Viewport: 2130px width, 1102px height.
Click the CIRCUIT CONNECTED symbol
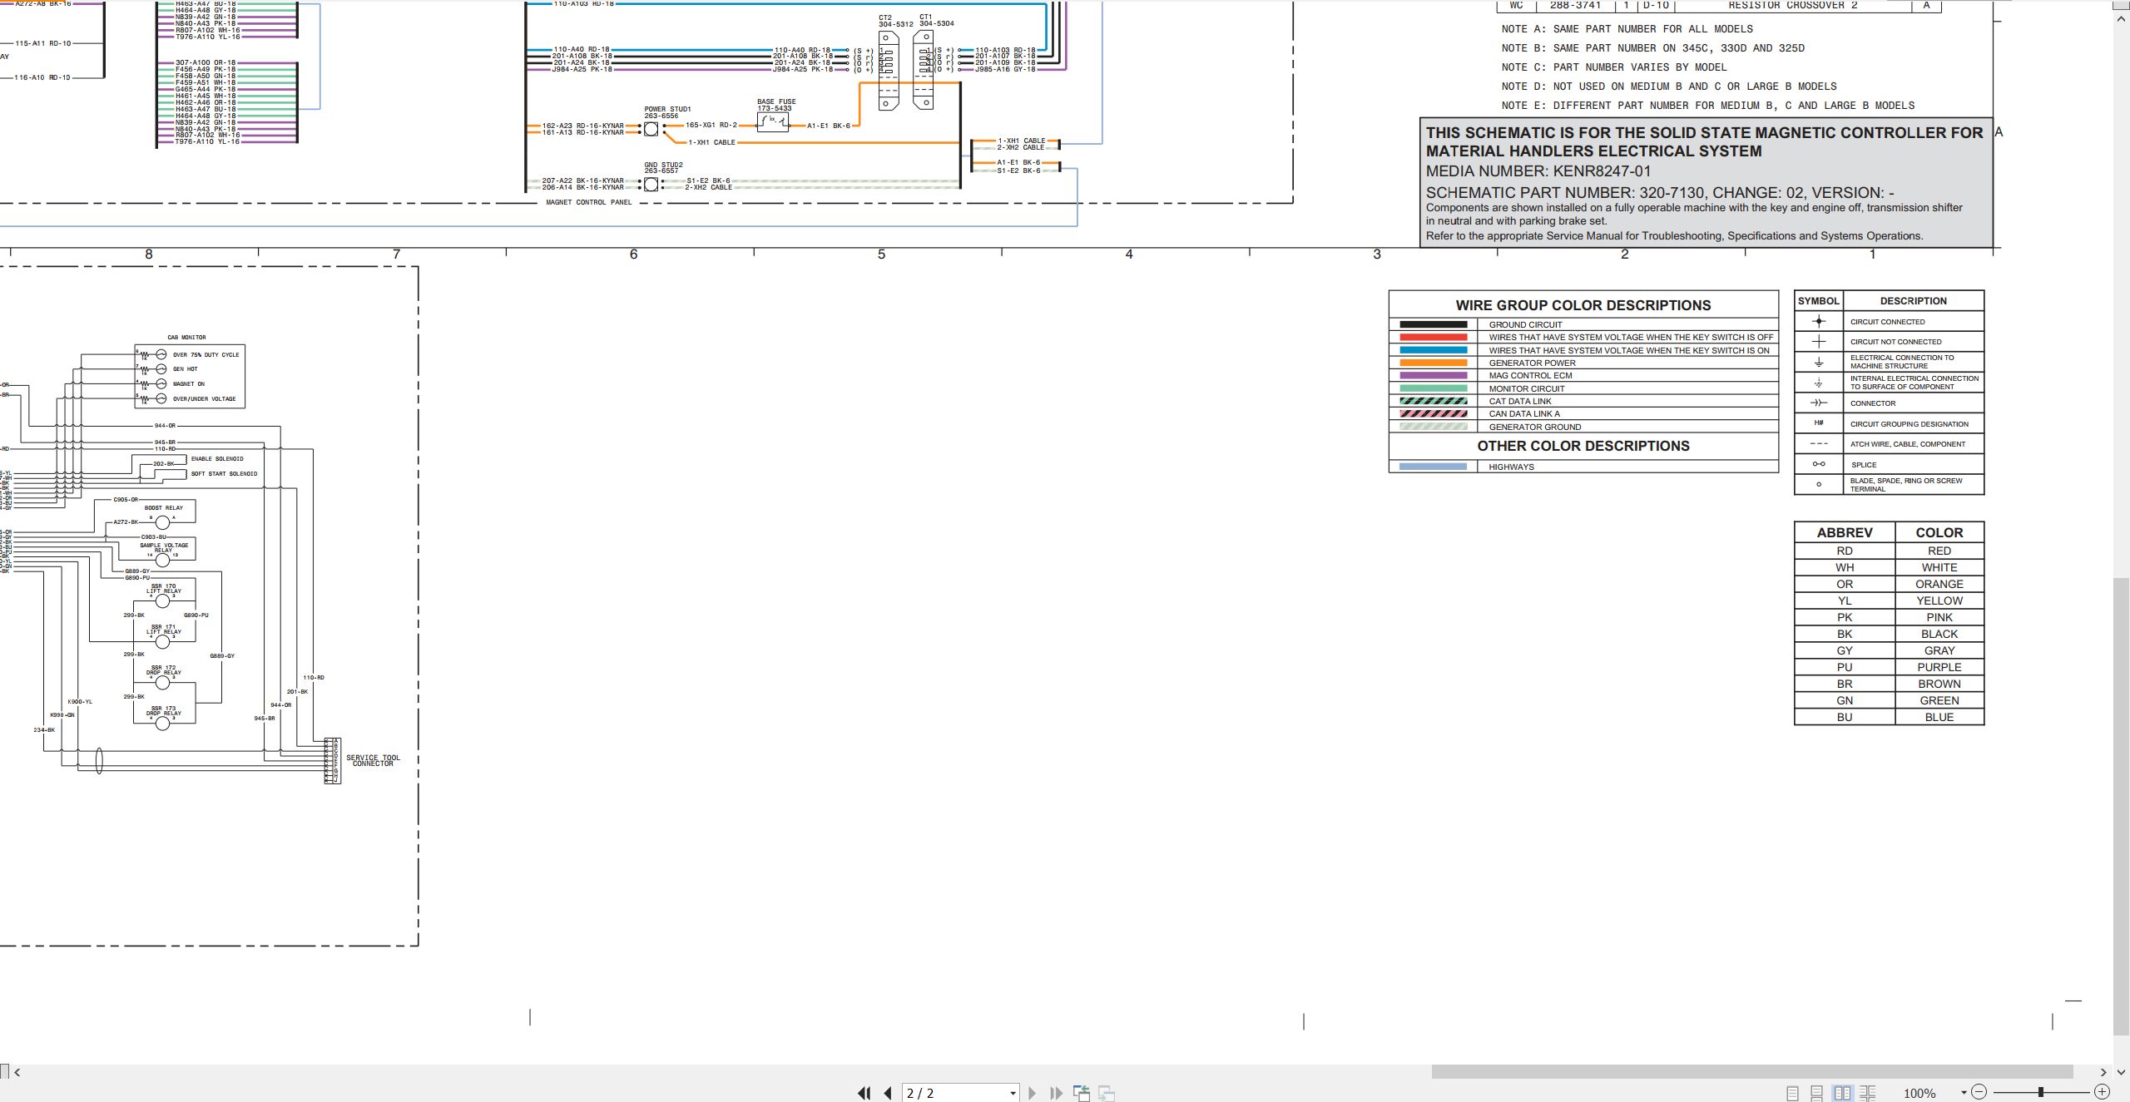click(1819, 321)
